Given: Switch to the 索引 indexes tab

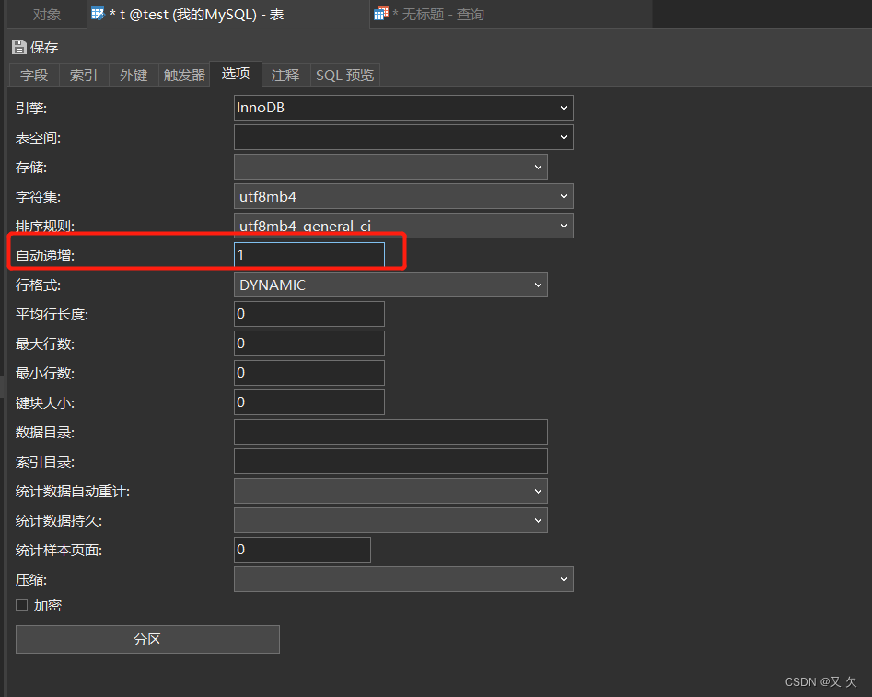Looking at the screenshot, I should coord(84,76).
